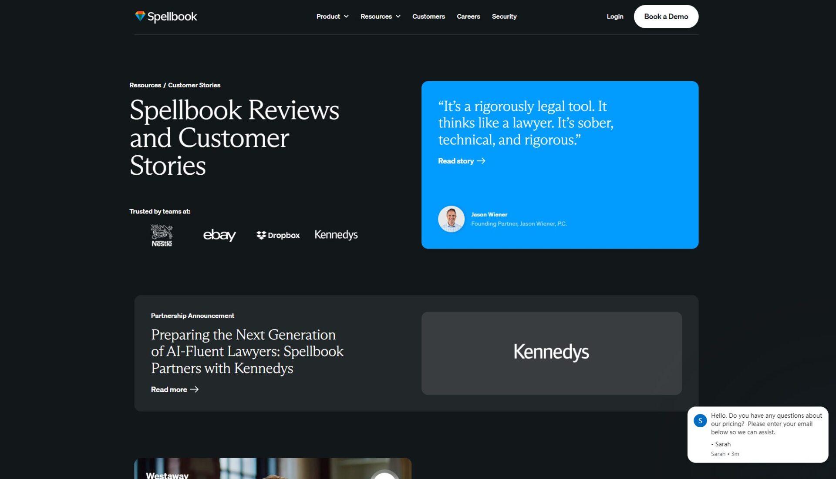Click Sarah's chat avatar icon
The image size is (836, 479).
[700, 420]
